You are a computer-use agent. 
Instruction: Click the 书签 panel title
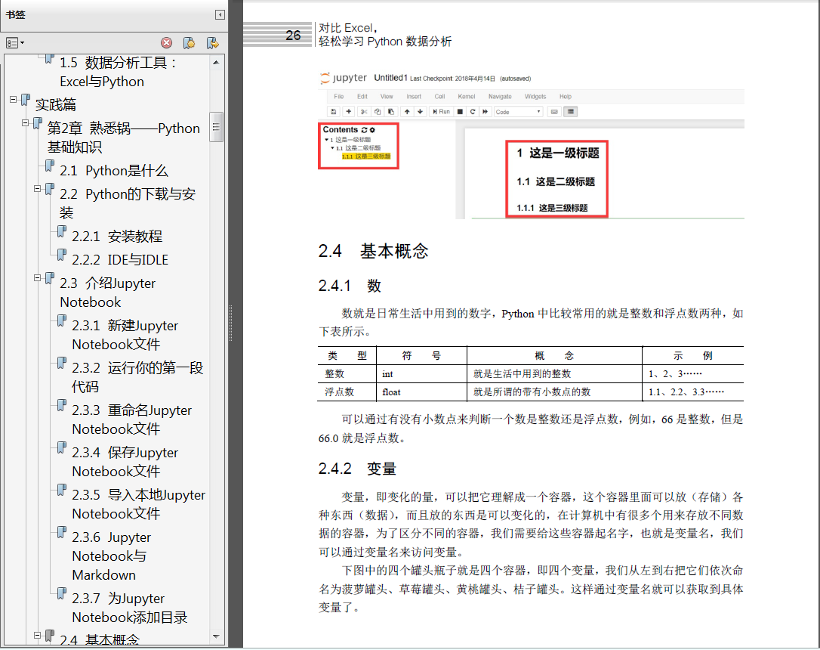(16, 14)
